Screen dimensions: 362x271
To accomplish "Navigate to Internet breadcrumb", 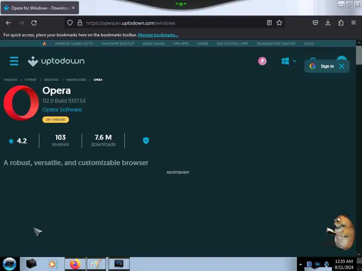I will pos(31,80).
